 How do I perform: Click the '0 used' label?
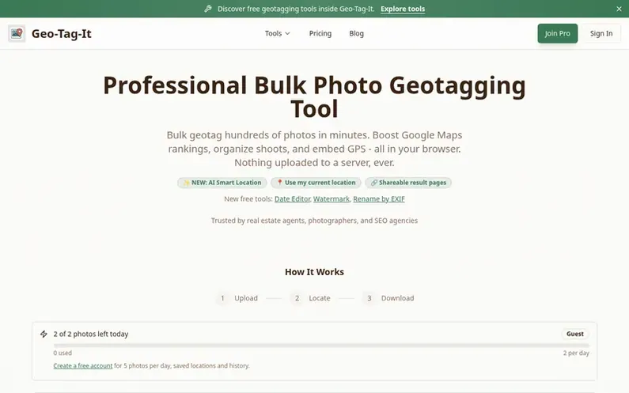63,353
